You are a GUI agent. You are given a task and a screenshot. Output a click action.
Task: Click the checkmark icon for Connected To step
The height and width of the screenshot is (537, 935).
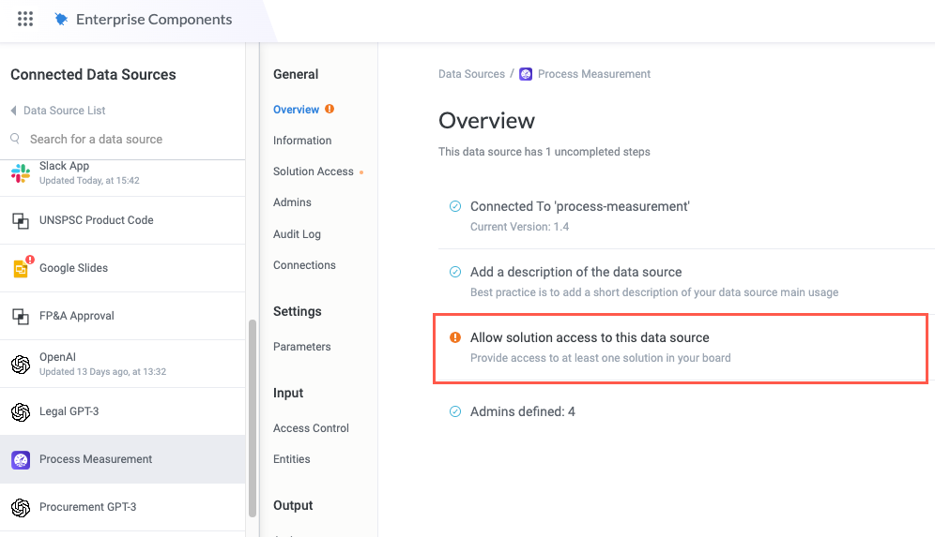point(455,206)
